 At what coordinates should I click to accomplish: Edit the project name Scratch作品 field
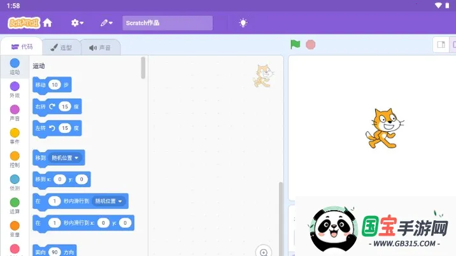pos(167,23)
